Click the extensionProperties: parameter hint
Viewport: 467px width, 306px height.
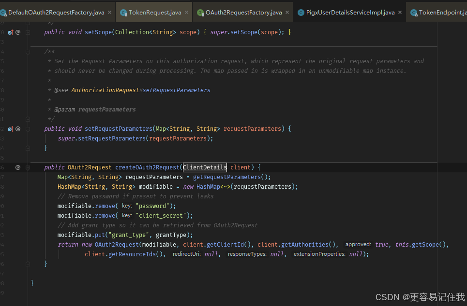click(x=319, y=254)
